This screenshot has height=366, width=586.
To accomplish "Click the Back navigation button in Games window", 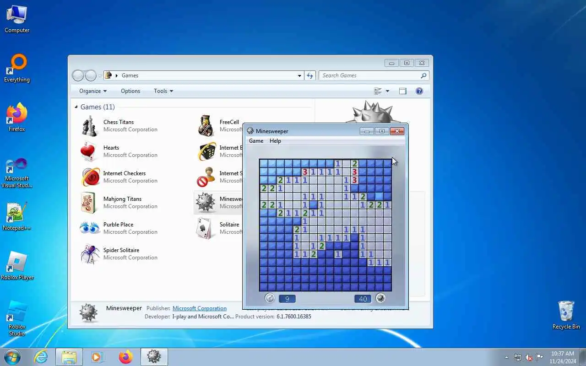I will 78,75.
